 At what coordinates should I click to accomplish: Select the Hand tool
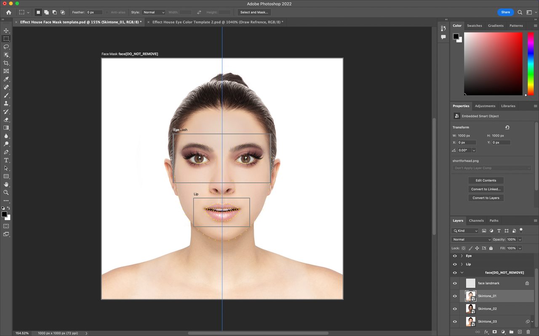pos(6,184)
